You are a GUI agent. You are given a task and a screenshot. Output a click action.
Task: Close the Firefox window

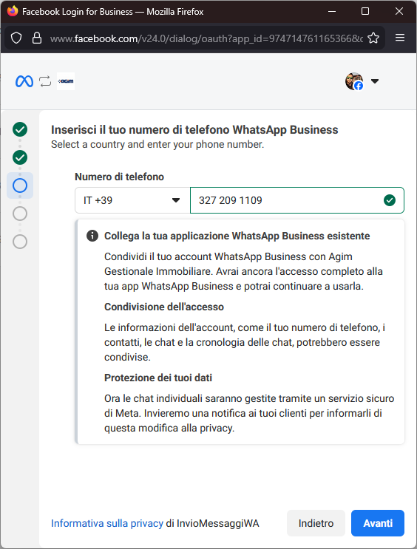[399, 12]
